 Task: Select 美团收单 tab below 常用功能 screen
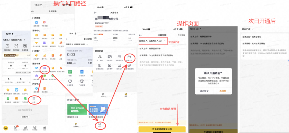coord(103,95)
